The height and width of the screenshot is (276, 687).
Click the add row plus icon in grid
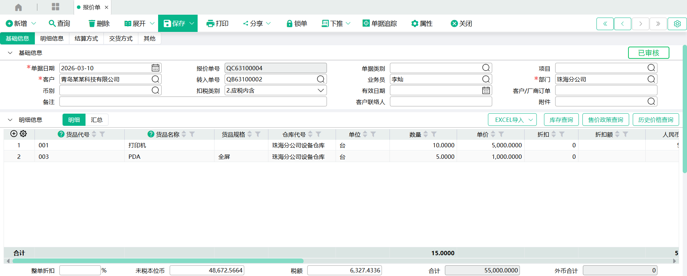14,134
